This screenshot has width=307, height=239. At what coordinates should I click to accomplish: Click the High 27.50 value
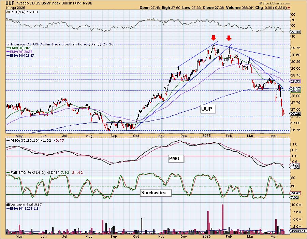[x=171, y=8]
